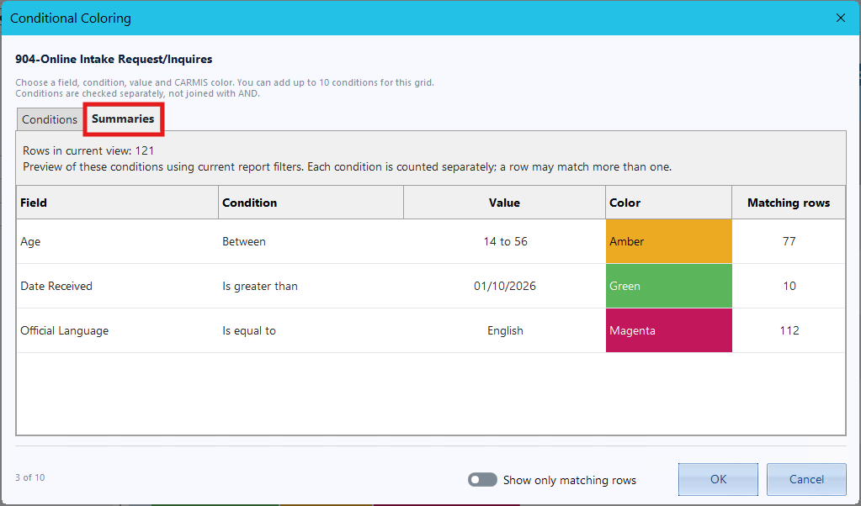Screen dimensions: 861x506
Task: Click the Rows in current view: 121 text
Action: [x=88, y=150]
